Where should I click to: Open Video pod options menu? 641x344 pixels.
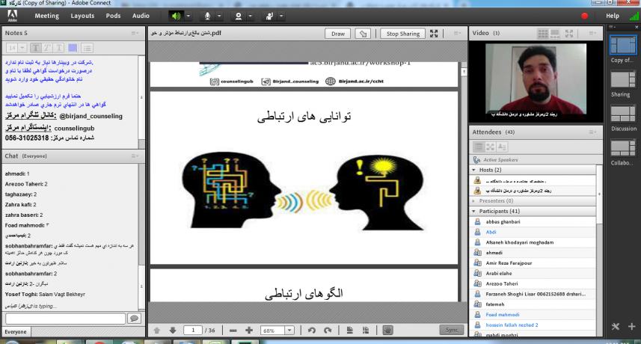[593, 33]
